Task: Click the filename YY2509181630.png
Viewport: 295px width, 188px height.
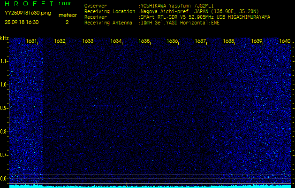Action: click(28, 13)
